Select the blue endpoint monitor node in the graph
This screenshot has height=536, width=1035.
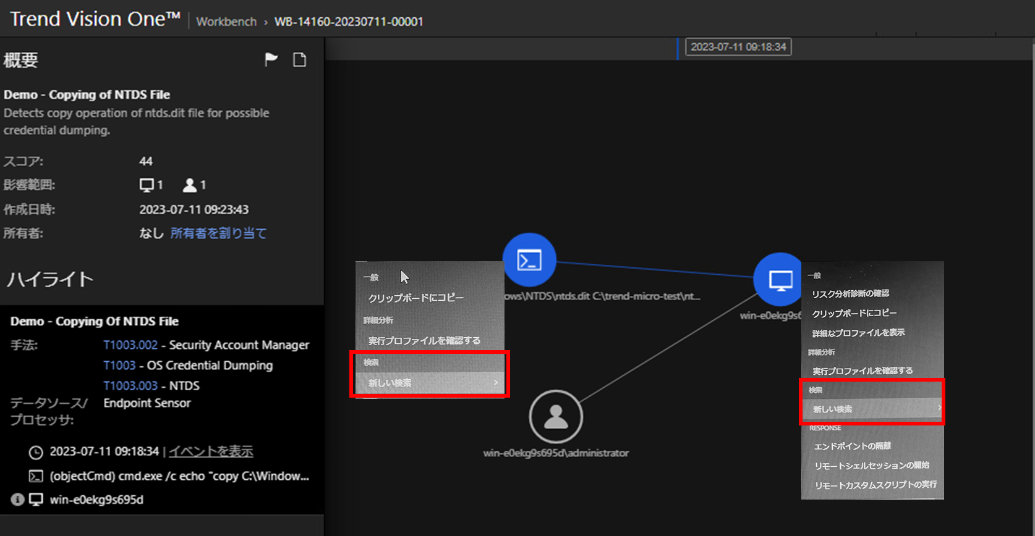tap(780, 280)
